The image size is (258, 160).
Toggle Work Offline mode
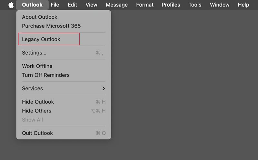click(x=37, y=66)
